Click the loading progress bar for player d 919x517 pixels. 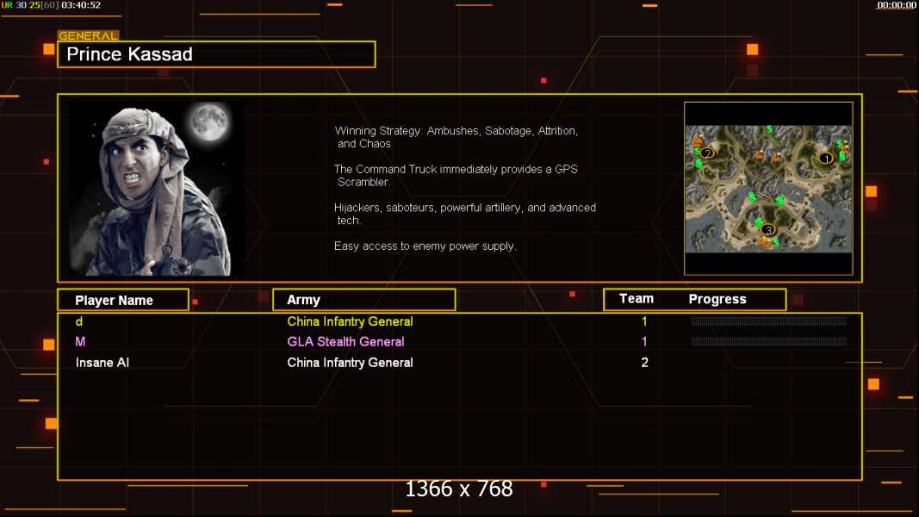click(x=769, y=321)
